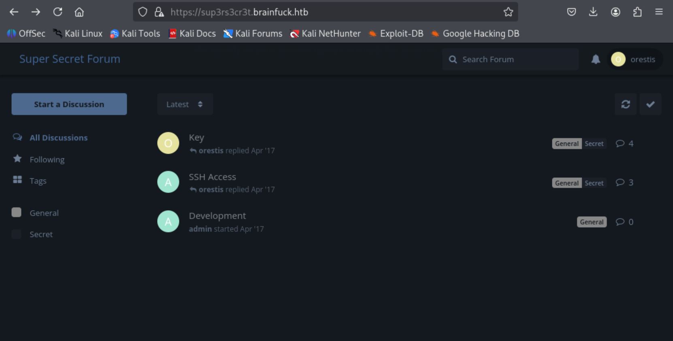Open the Tags sidebar page
Screen dimensions: 673x341
(x=38, y=181)
